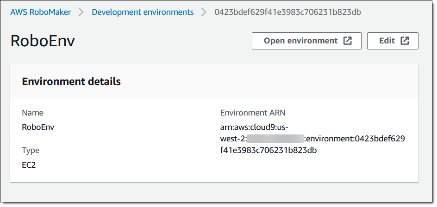Click chevron separator after AWS RoboMaker breadcrumb
The width and height of the screenshot is (437, 207).
[x=81, y=12]
